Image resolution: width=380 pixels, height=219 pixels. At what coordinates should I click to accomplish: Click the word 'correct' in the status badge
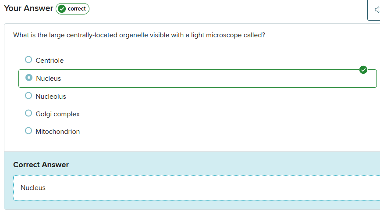pyautogui.click(x=77, y=9)
